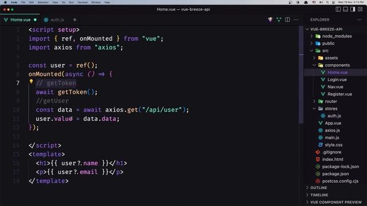Viewport: 367px width, 206px height.
Task: Switch to the Home.vue editor tab
Action: tap(20, 19)
